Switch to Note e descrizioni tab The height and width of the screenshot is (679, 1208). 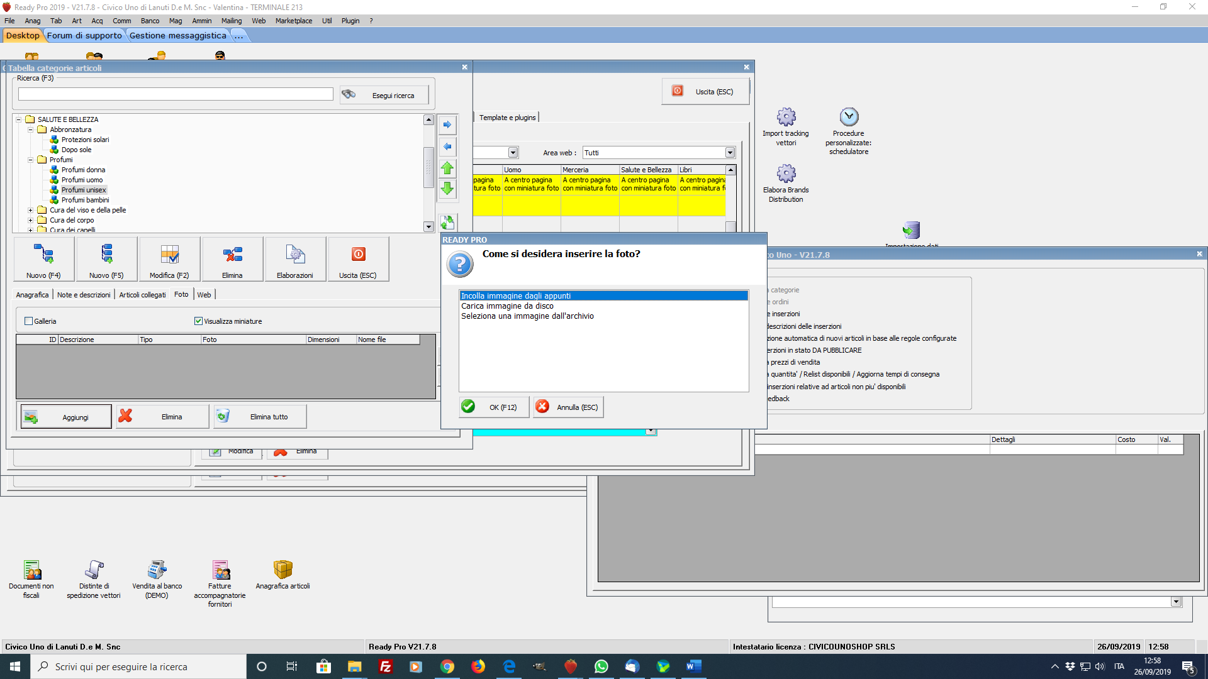point(84,295)
